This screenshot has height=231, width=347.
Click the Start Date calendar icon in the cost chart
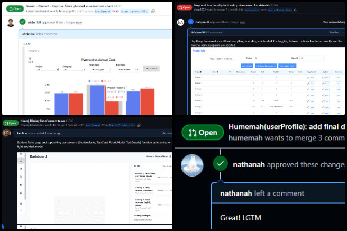pos(110,69)
